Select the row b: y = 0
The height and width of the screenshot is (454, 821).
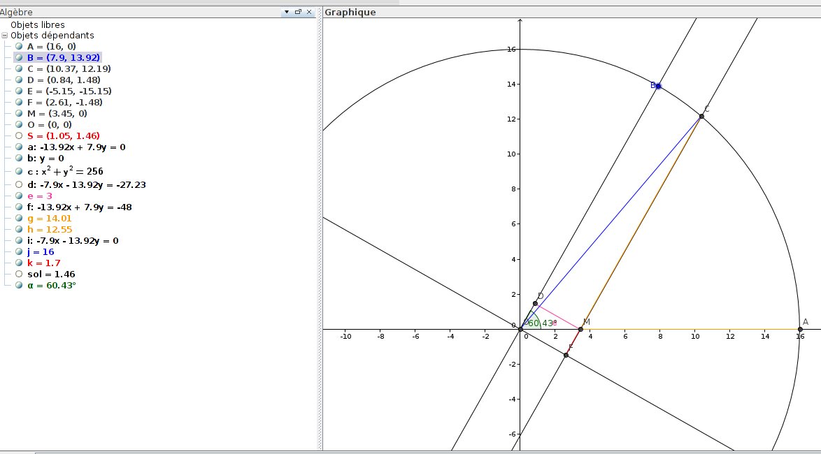tap(45, 159)
